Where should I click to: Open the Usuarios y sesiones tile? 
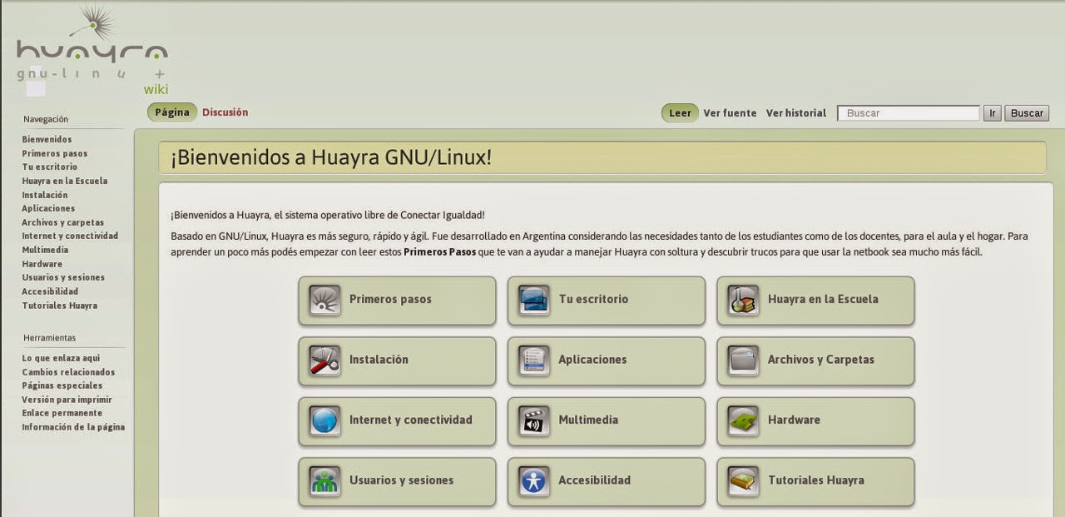(x=397, y=480)
